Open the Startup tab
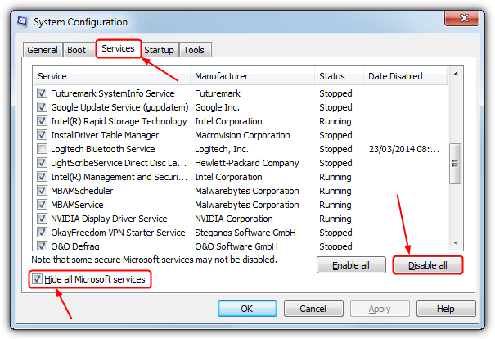This screenshot has width=495, height=339. pos(159,50)
